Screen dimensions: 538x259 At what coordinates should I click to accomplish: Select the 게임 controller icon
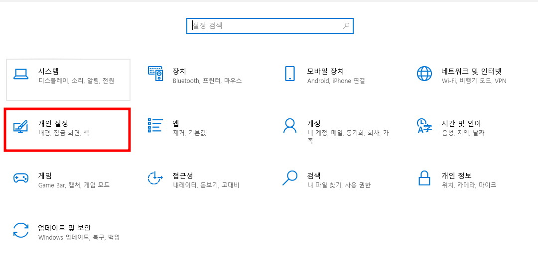coord(21,178)
